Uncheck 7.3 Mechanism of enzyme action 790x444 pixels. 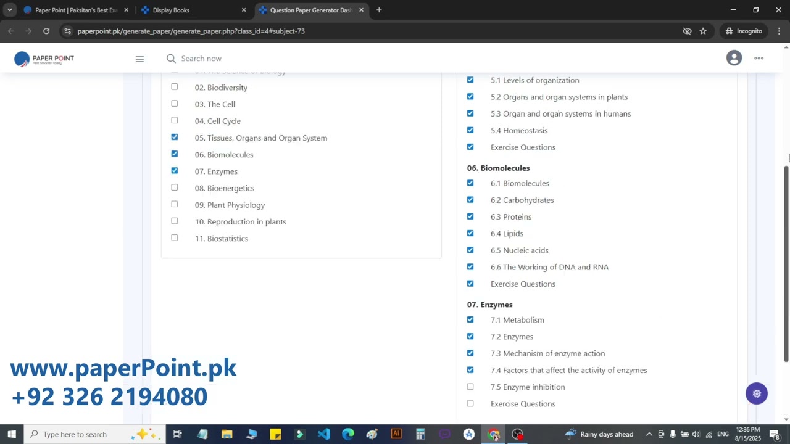pyautogui.click(x=470, y=353)
